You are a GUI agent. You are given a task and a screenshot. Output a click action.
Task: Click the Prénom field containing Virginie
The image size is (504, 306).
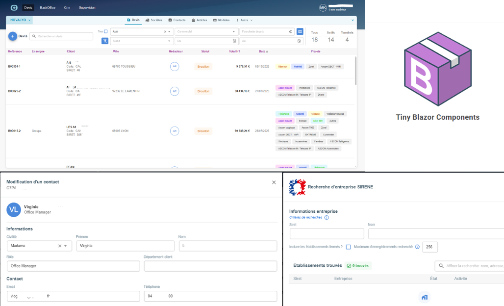click(126, 246)
